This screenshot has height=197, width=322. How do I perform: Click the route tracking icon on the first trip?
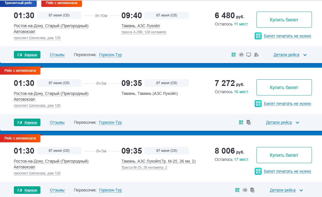coord(256,55)
